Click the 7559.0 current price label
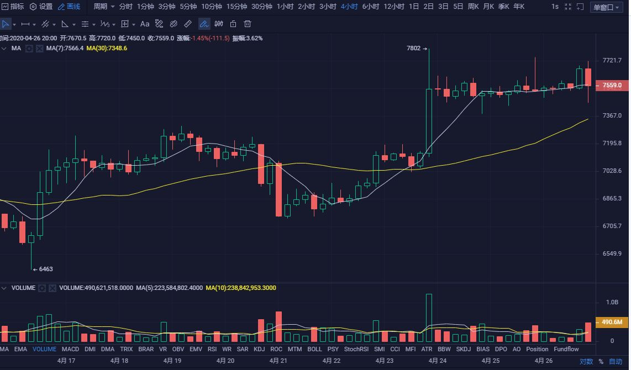 (612, 86)
